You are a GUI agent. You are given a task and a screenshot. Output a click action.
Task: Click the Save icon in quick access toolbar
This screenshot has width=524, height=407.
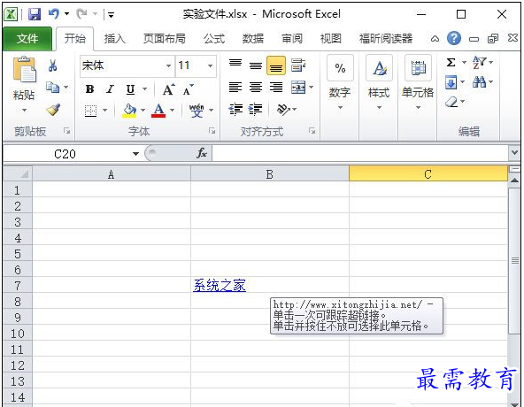[x=35, y=14]
